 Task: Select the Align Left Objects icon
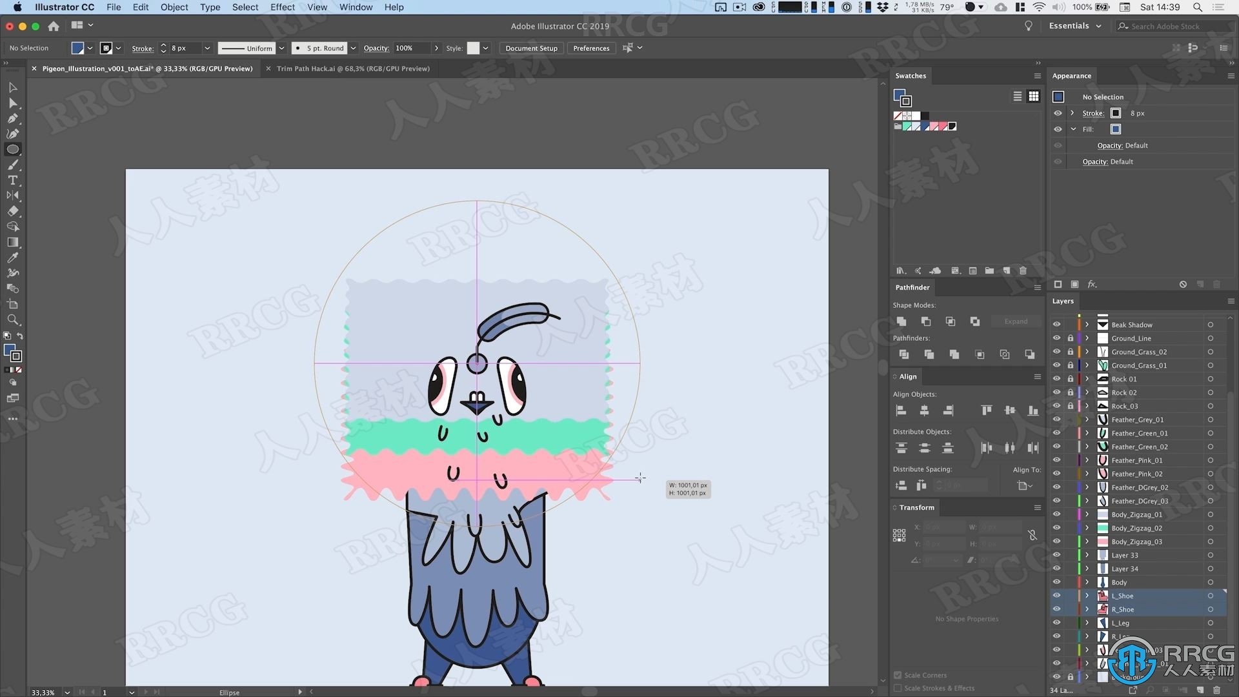pos(901,410)
